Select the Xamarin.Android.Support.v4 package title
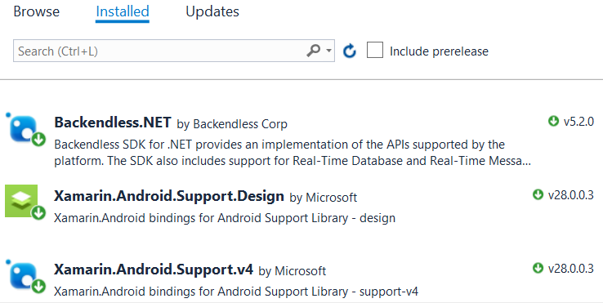The height and width of the screenshot is (303, 603). point(154,270)
